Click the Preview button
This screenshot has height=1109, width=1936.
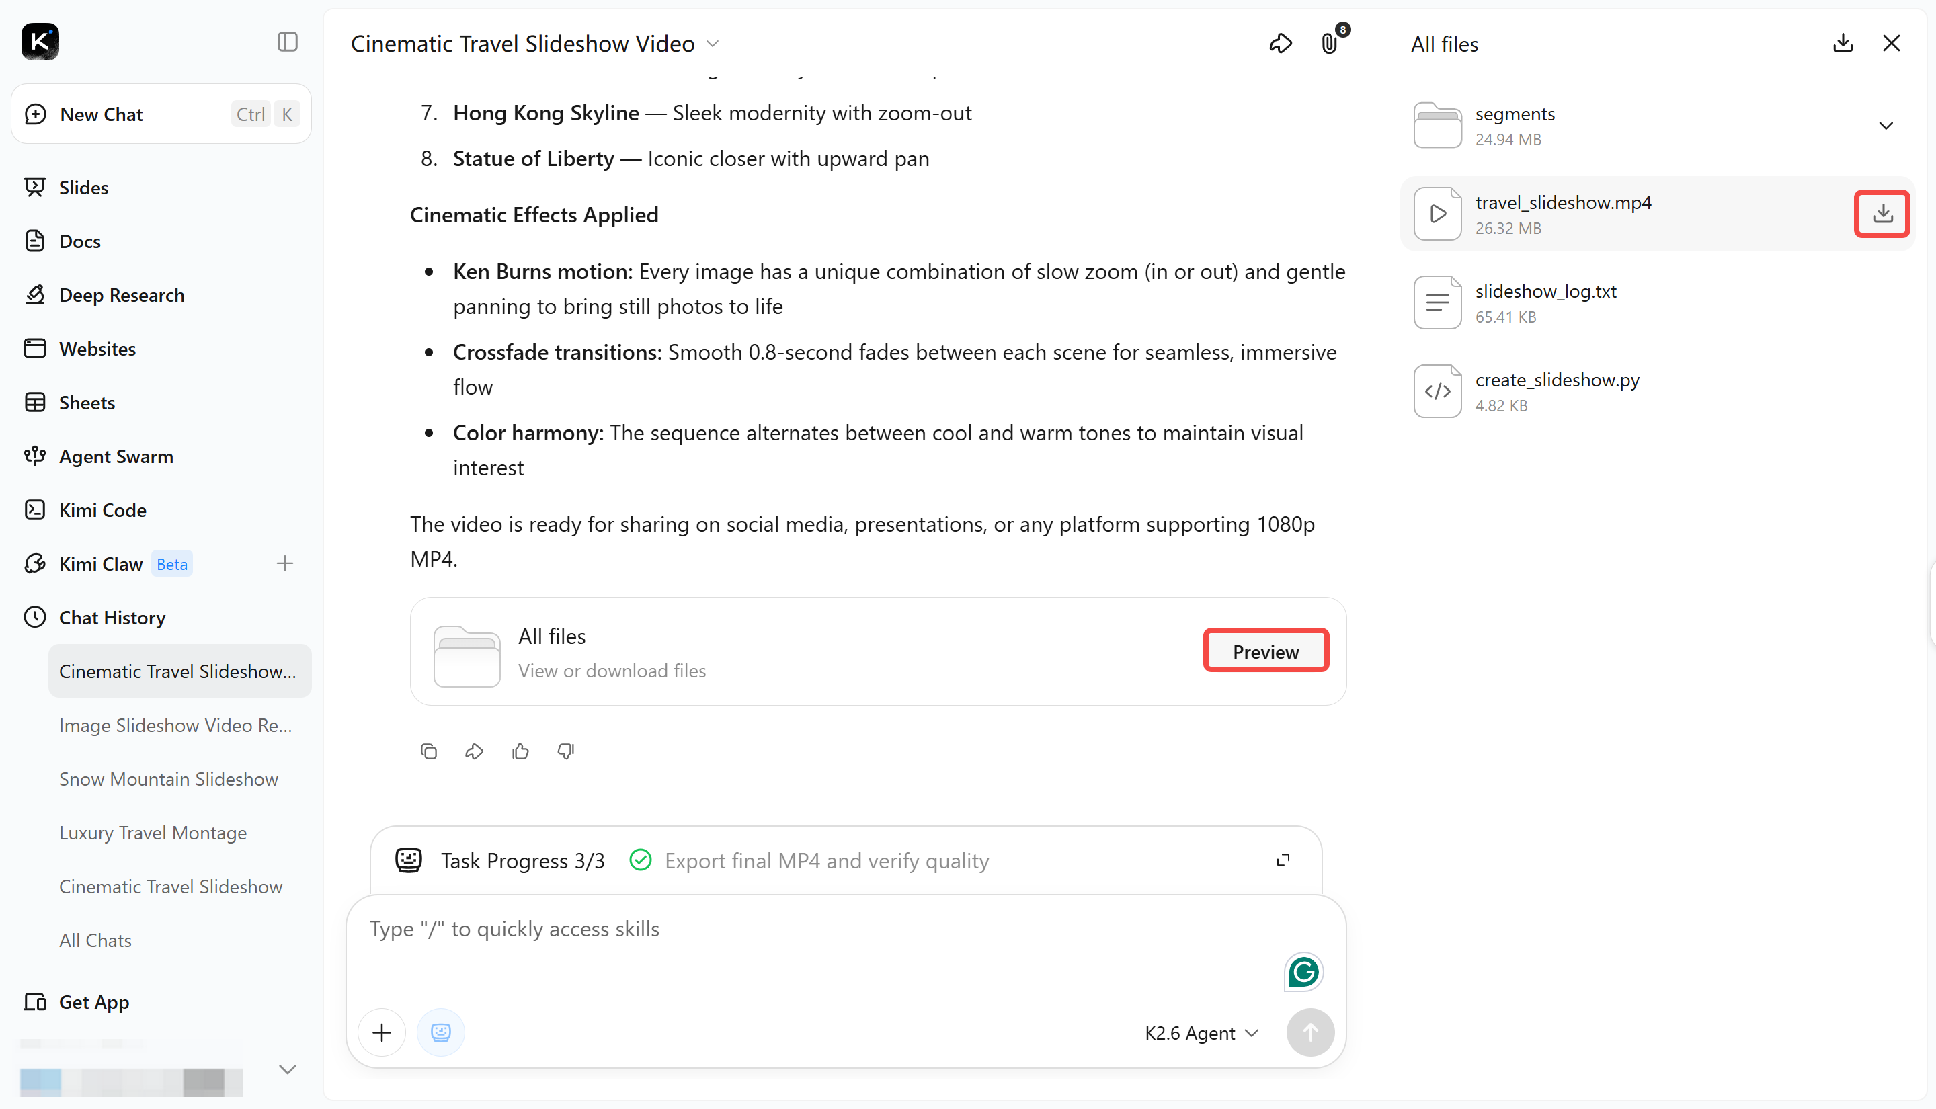1266,652
